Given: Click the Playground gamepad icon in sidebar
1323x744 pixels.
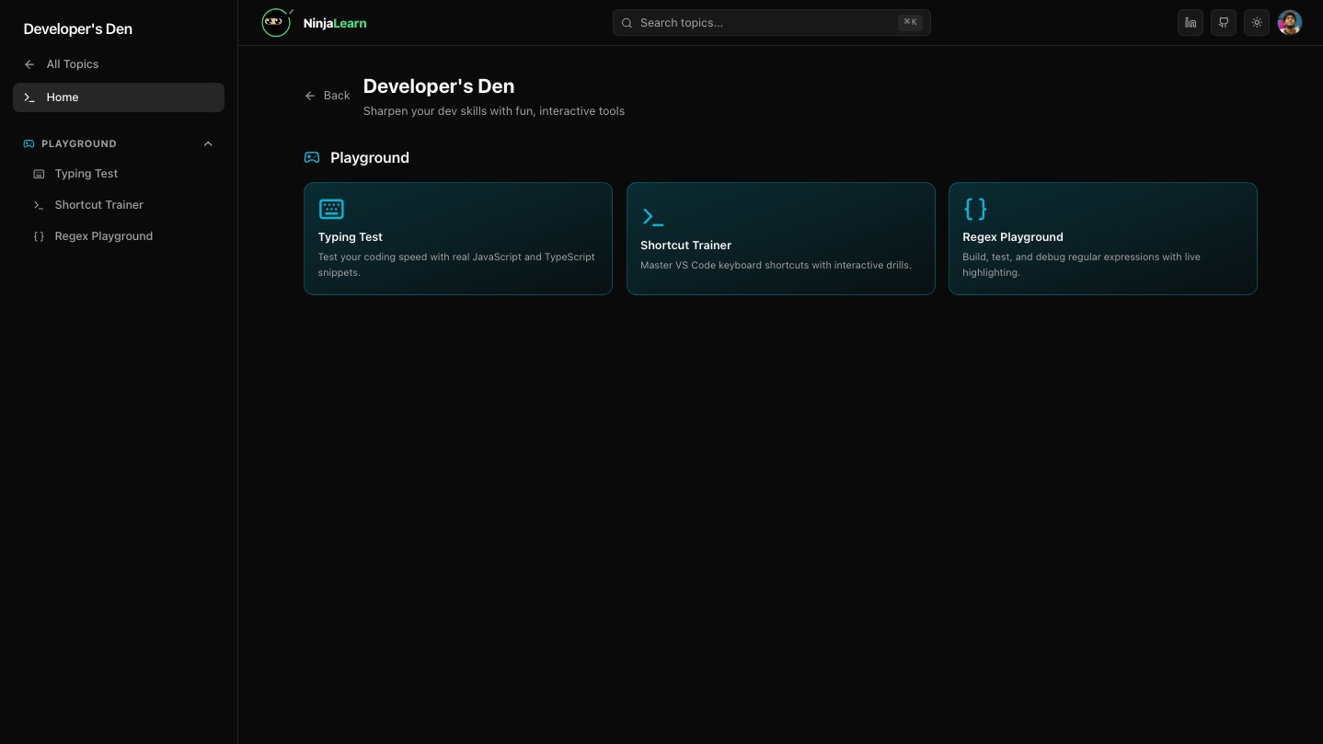Looking at the screenshot, I should pos(29,143).
